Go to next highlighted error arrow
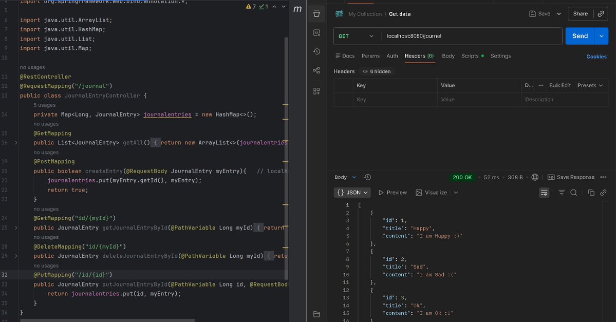Image resolution: width=616 pixels, height=322 pixels. pos(284,7)
